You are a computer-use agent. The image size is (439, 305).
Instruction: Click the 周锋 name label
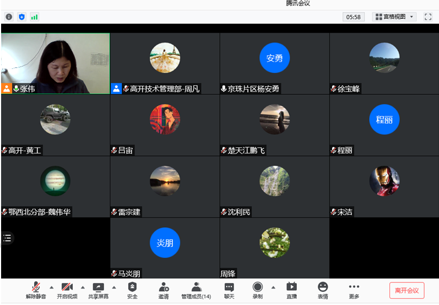tap(228, 274)
